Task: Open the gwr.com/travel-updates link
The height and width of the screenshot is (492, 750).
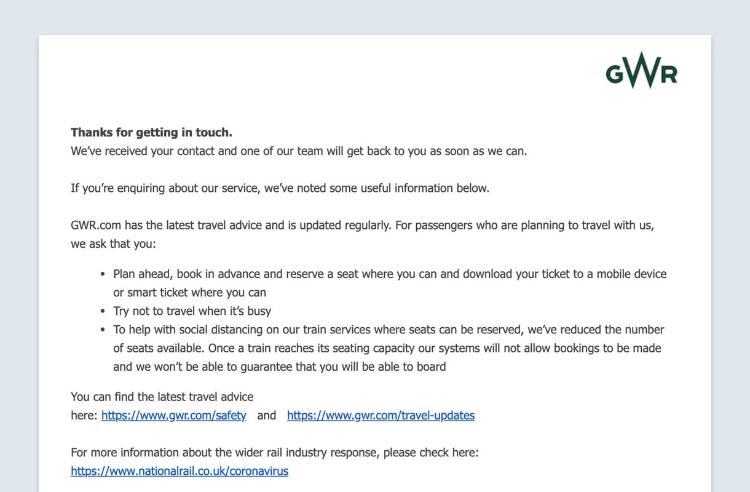Action: coord(381,416)
